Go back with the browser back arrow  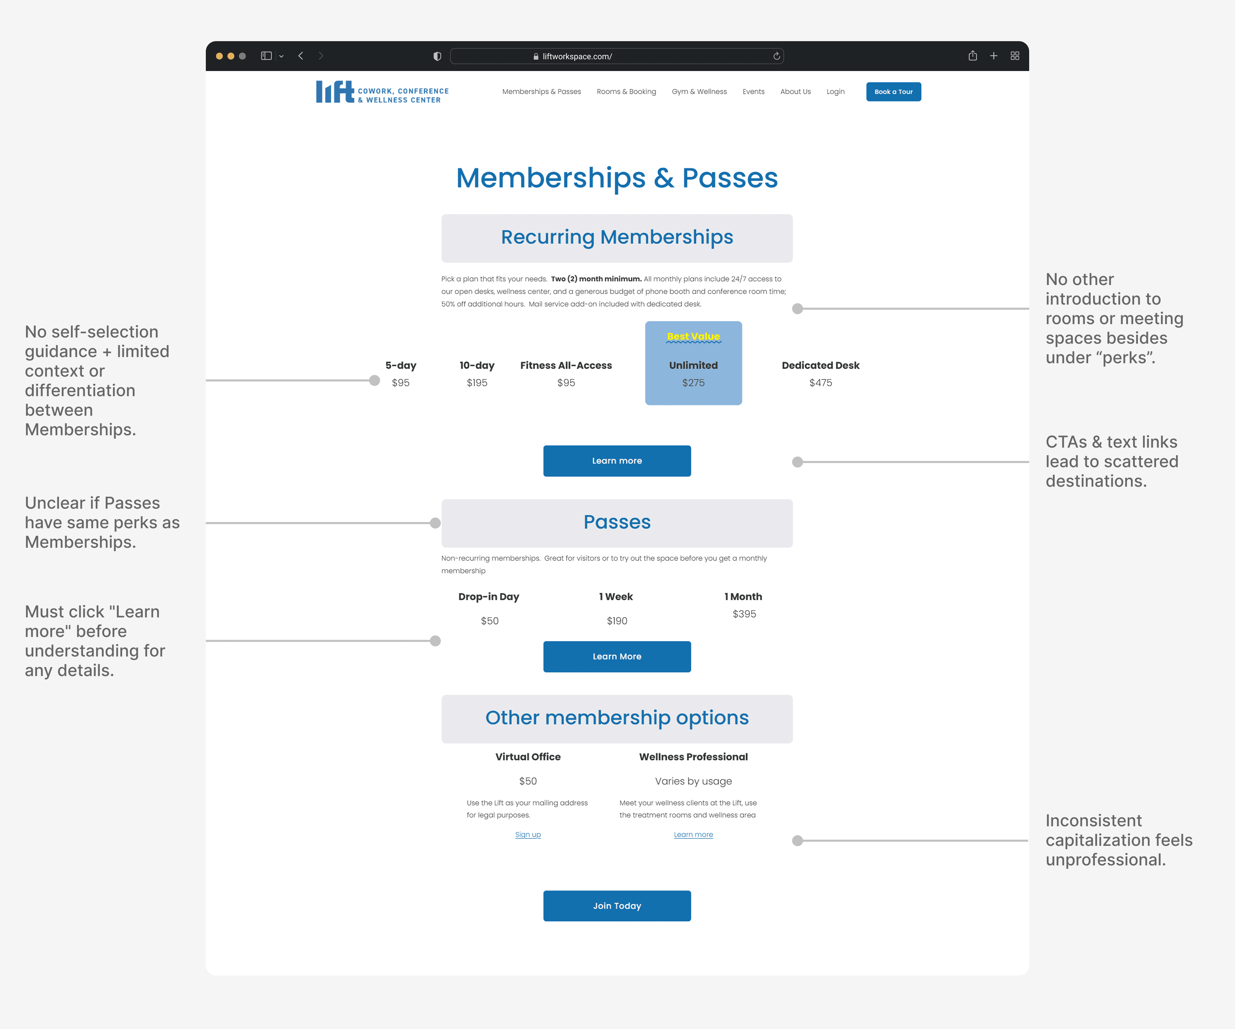[301, 56]
